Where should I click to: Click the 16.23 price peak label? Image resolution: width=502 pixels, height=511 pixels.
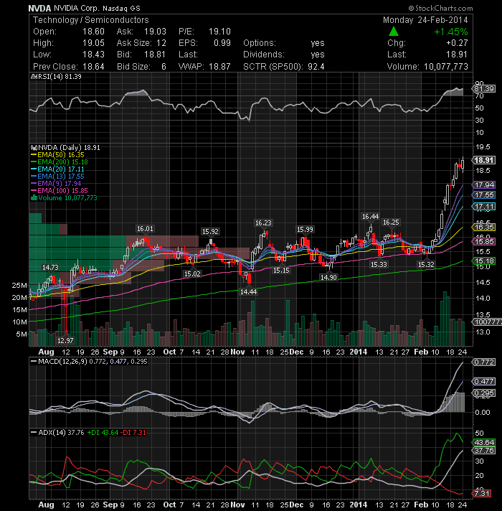263,223
